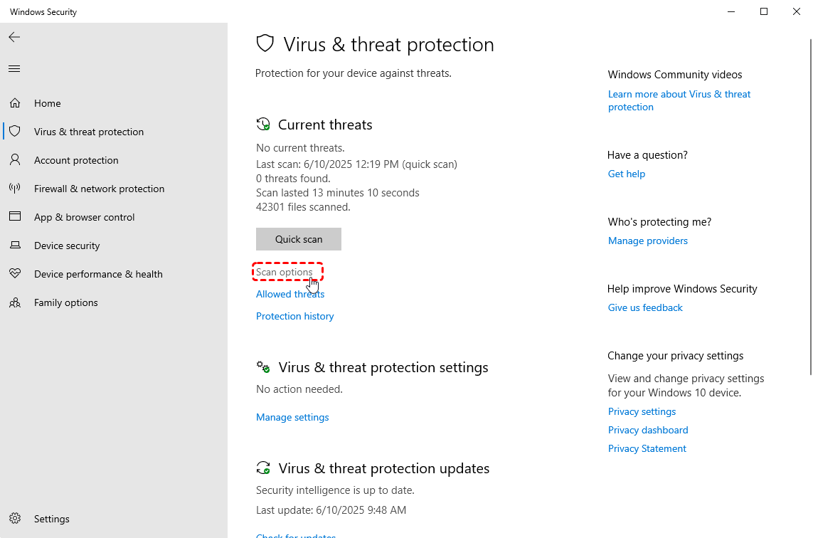Open Settings gear icon in sidebar

click(x=15, y=518)
